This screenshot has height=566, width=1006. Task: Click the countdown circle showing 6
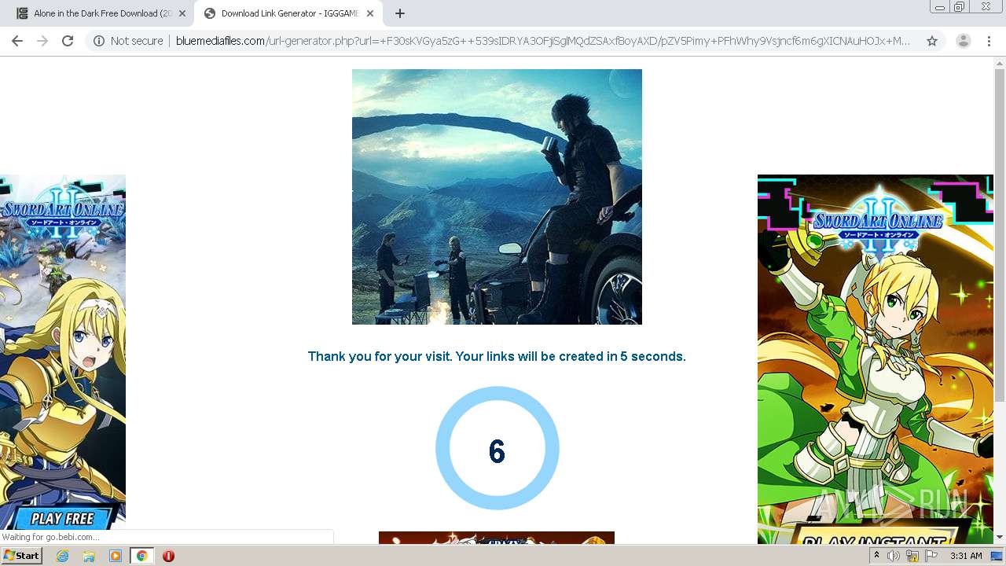pos(497,449)
